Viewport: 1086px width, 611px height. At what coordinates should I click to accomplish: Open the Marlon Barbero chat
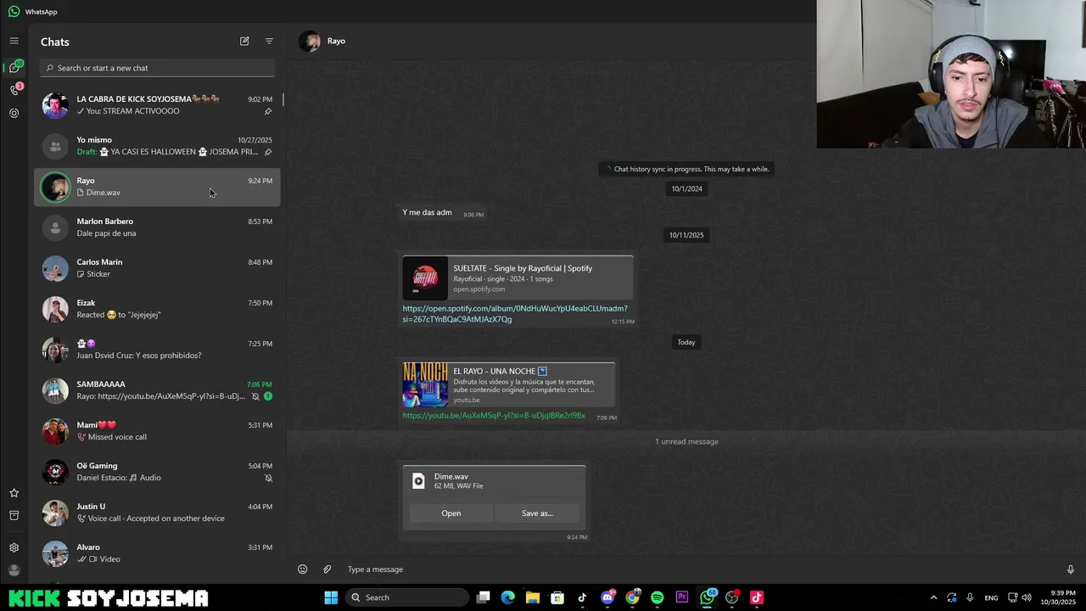[x=157, y=227]
